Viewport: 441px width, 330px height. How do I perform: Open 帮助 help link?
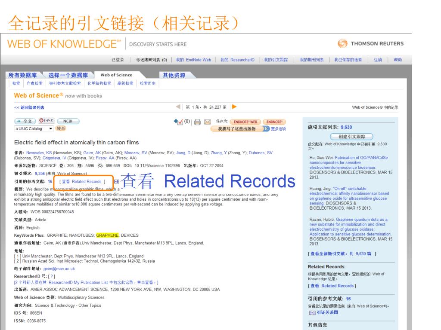398,60
